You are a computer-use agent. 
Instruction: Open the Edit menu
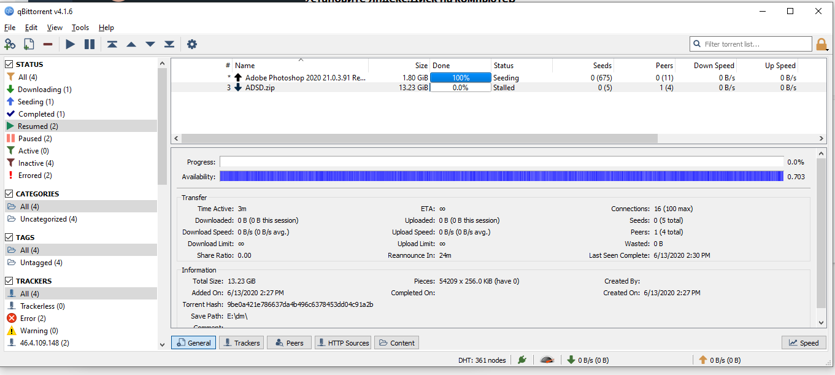point(31,28)
